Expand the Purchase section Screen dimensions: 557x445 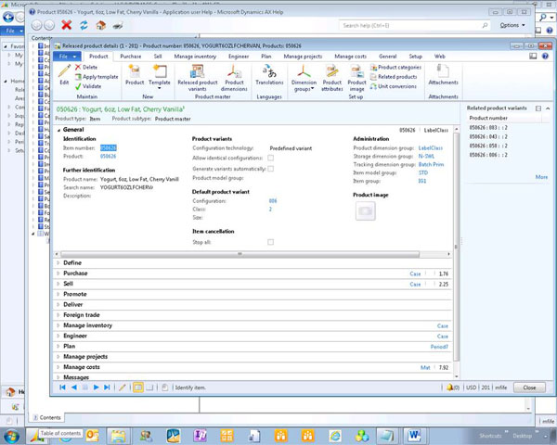coord(76,273)
